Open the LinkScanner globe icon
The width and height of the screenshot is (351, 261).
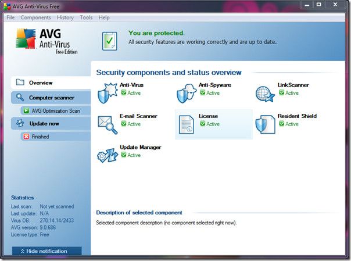pos(265,94)
